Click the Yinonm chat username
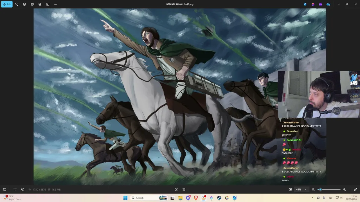360x202 pixels. [x=291, y=159]
